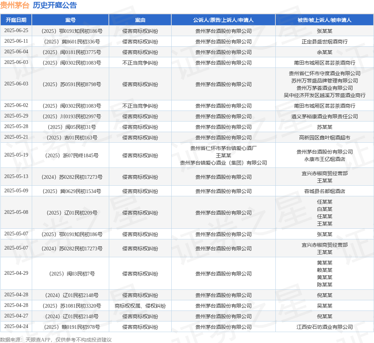Click case number (2025)吉01民初163号
The image size is (374, 343).
click(x=72, y=138)
